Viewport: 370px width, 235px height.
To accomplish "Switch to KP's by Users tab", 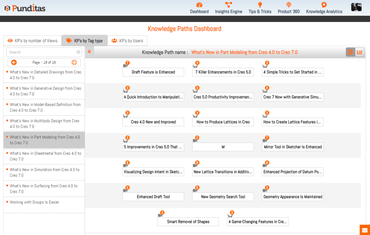I will point(127,41).
